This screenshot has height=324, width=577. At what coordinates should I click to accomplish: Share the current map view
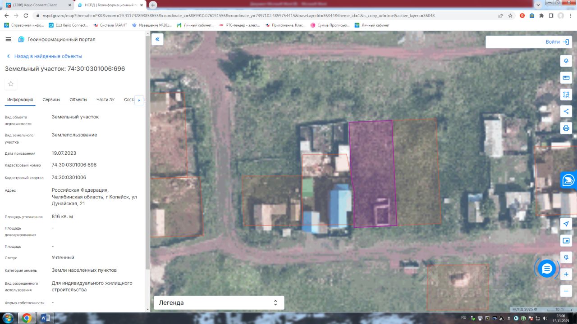(x=566, y=111)
